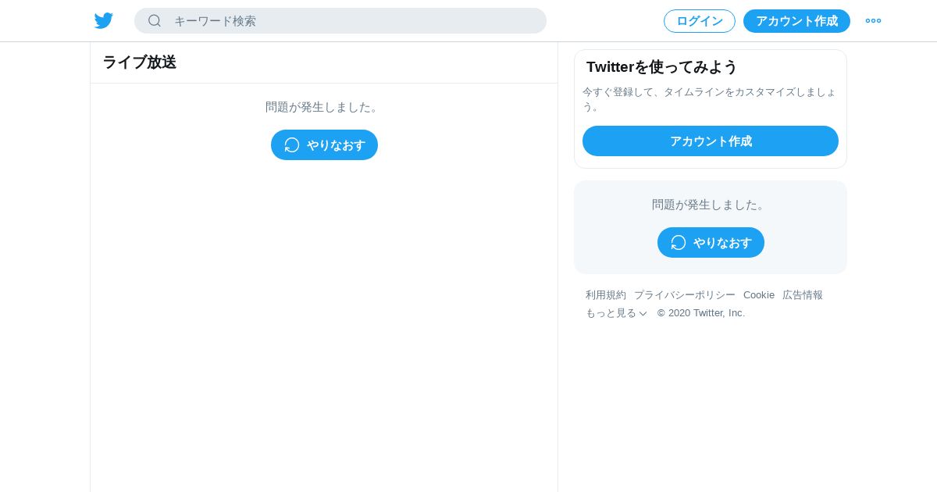Open the 利用規約 link
Image resolution: width=937 pixels, height=492 pixels.
pyautogui.click(x=606, y=295)
